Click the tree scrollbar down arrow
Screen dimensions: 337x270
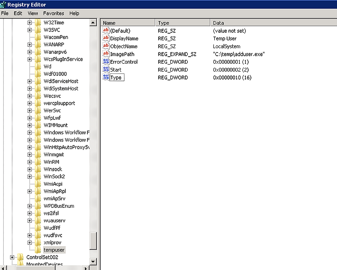point(93,262)
